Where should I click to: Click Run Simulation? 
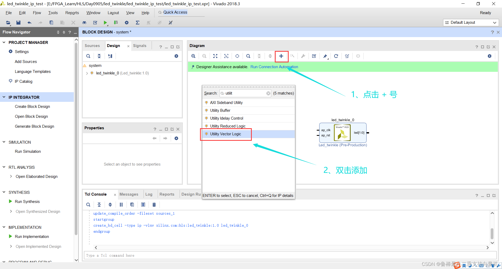pyautogui.click(x=28, y=151)
